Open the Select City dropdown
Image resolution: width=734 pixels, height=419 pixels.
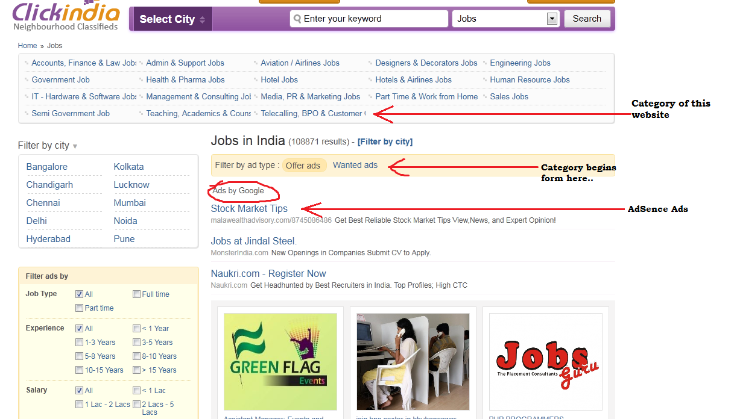pos(171,19)
